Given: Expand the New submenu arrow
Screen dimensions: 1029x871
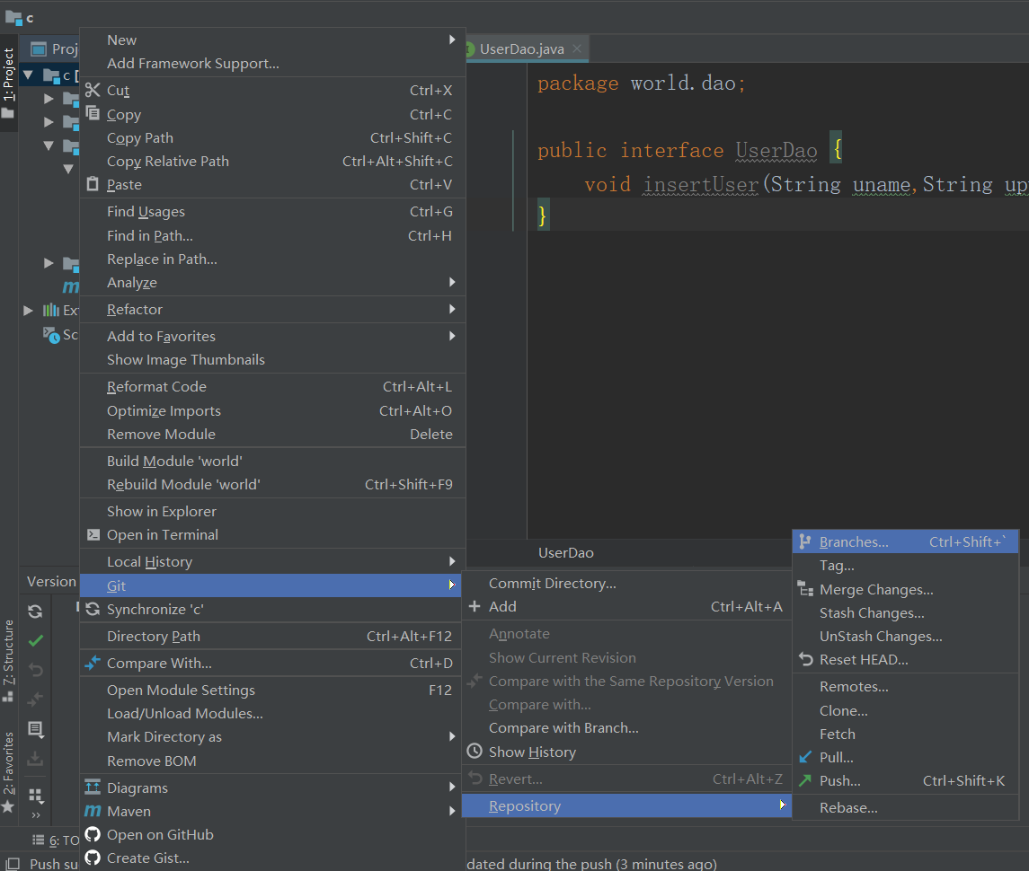Looking at the screenshot, I should 451,40.
